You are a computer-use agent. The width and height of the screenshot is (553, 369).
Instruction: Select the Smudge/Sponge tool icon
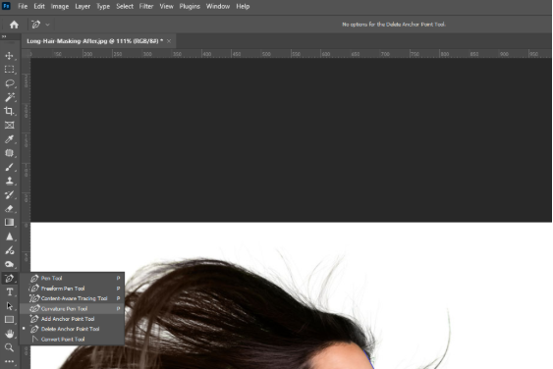pos(10,264)
